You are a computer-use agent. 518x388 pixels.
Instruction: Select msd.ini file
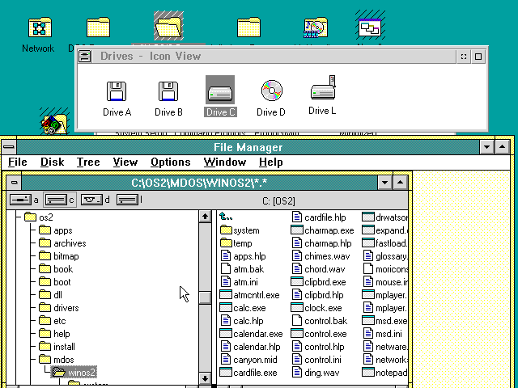tap(383, 334)
